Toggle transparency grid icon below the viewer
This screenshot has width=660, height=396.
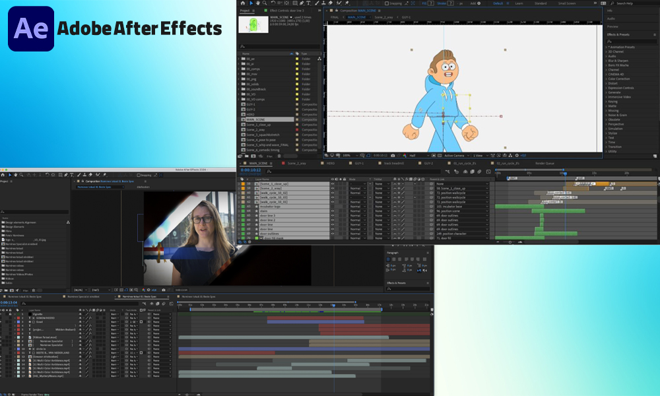440,155
